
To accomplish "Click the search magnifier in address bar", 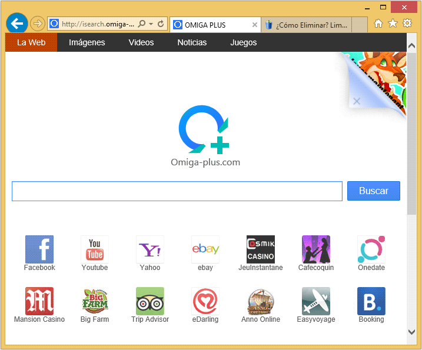I will pyautogui.click(x=142, y=24).
